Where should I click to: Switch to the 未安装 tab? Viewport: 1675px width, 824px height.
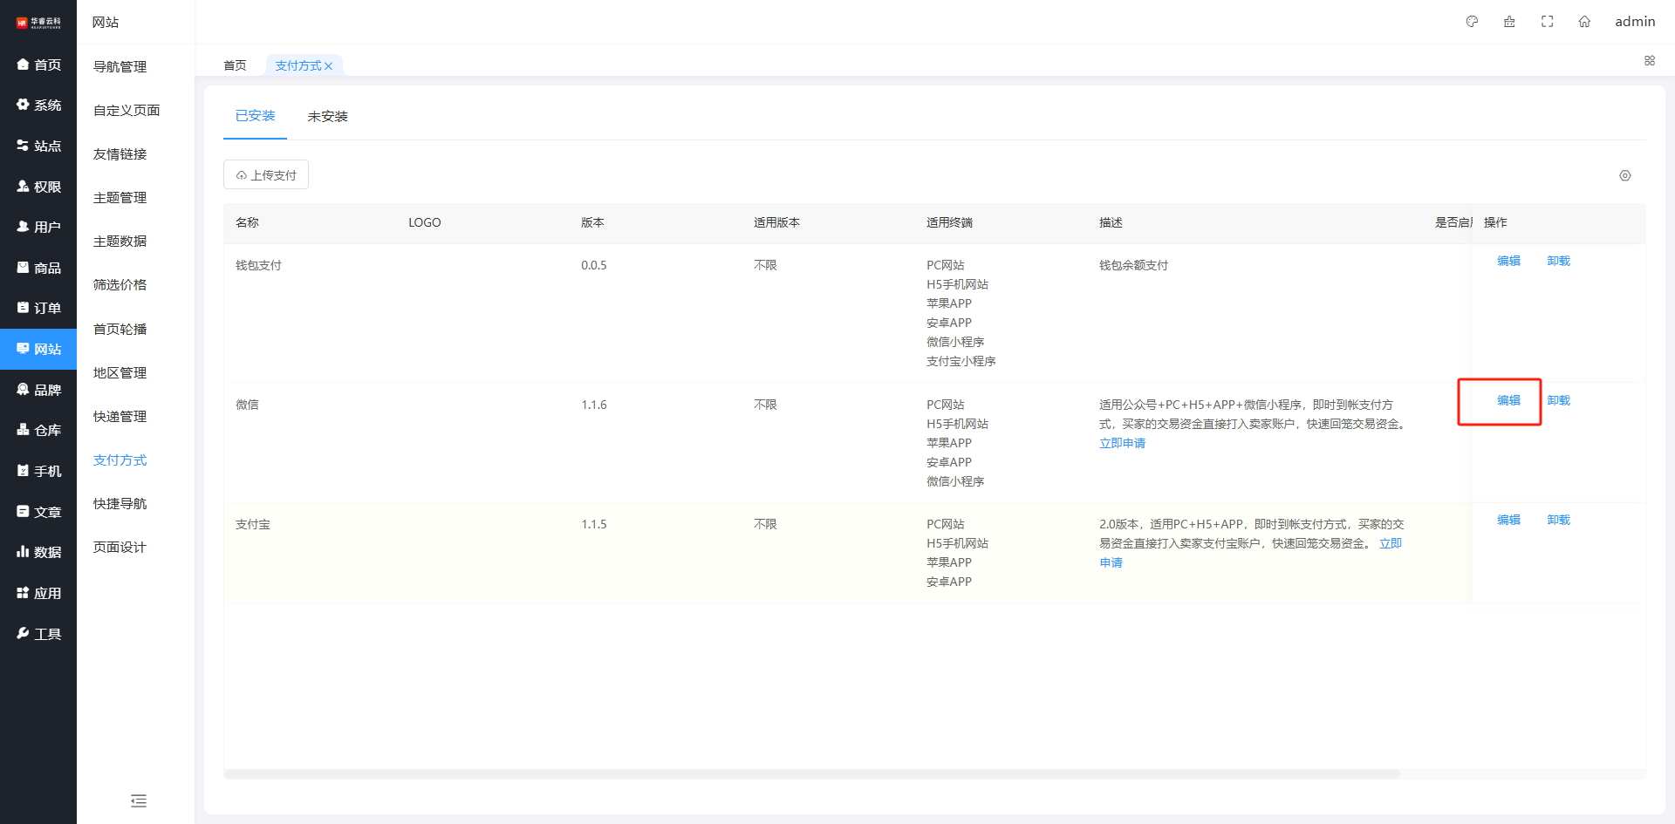pyautogui.click(x=327, y=116)
